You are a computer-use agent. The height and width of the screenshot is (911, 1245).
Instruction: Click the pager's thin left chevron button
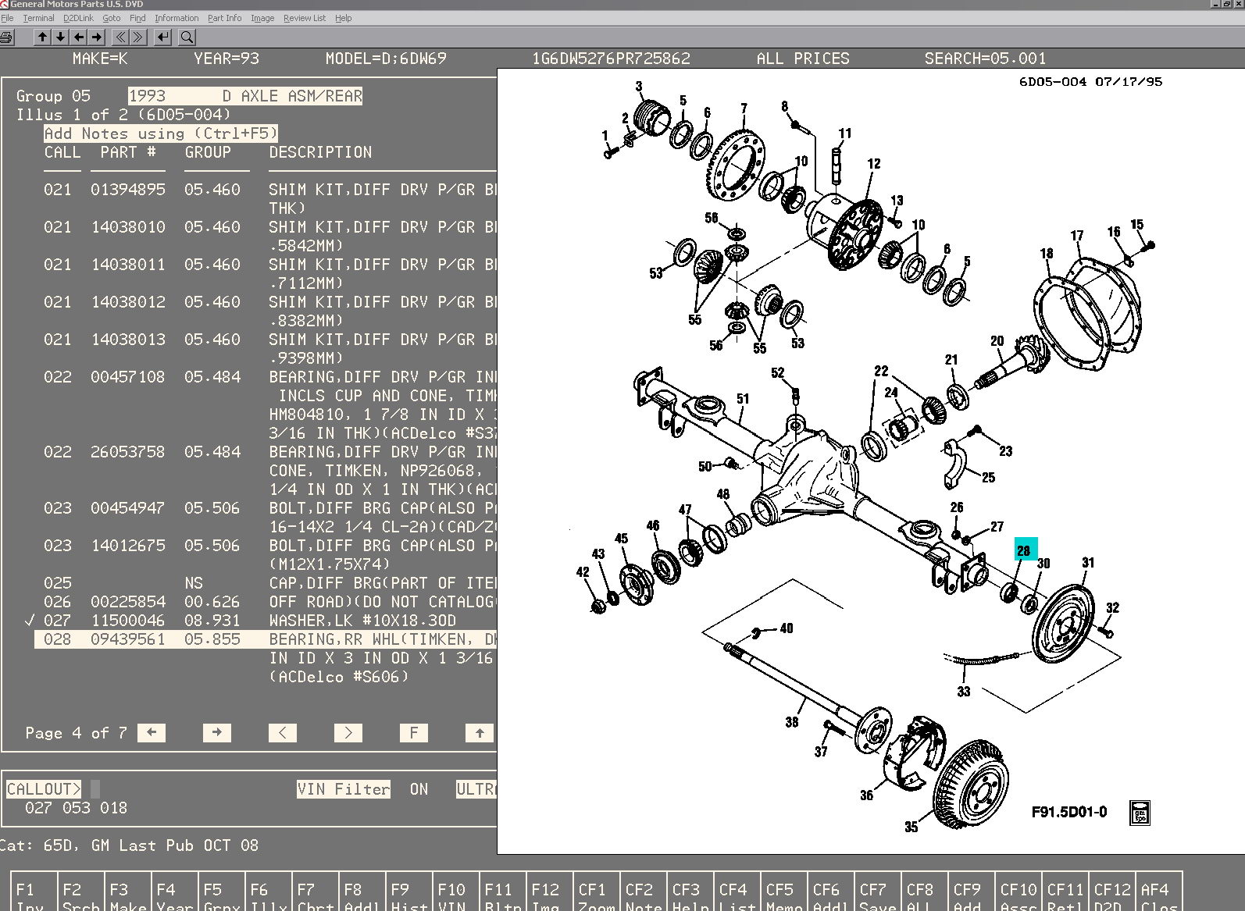283,732
